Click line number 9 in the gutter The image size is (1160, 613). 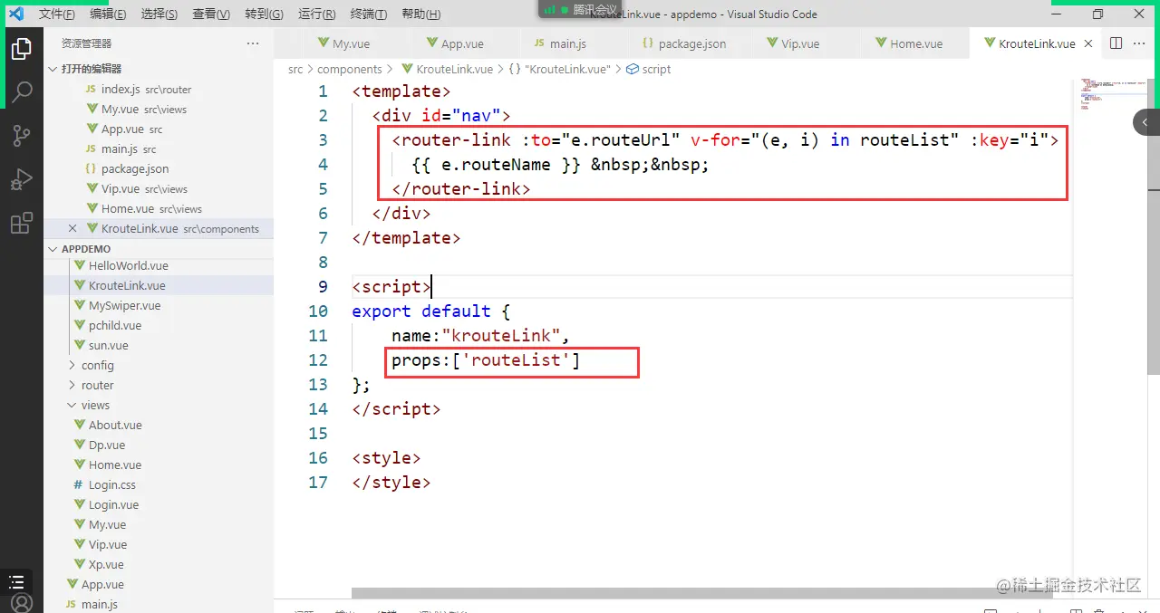coord(324,287)
